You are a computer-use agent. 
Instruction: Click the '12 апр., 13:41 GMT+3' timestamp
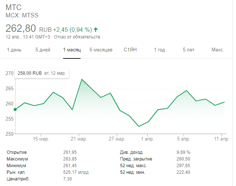tap(28, 37)
